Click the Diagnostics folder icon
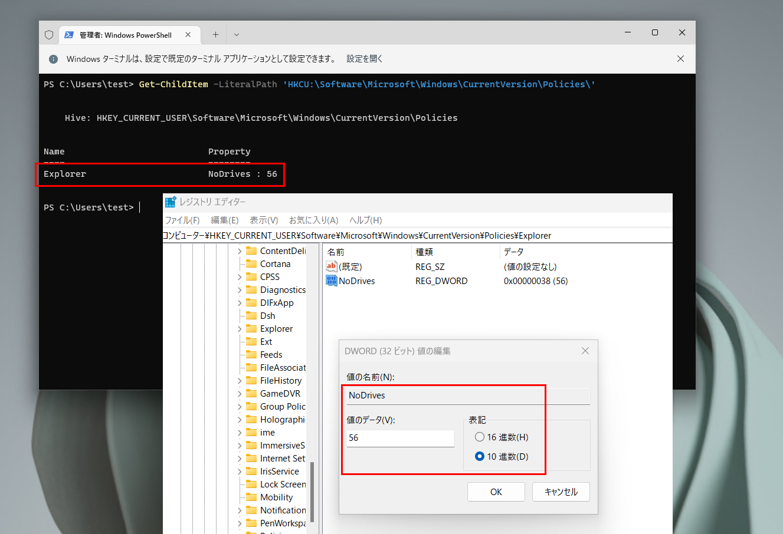Viewport: 783px width, 534px height. pyautogui.click(x=251, y=289)
